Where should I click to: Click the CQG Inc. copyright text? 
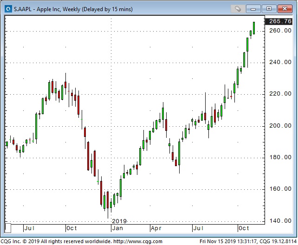(56, 241)
